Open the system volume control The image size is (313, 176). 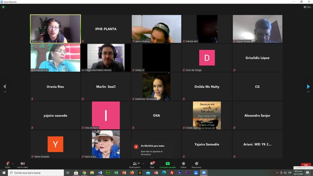(285, 173)
